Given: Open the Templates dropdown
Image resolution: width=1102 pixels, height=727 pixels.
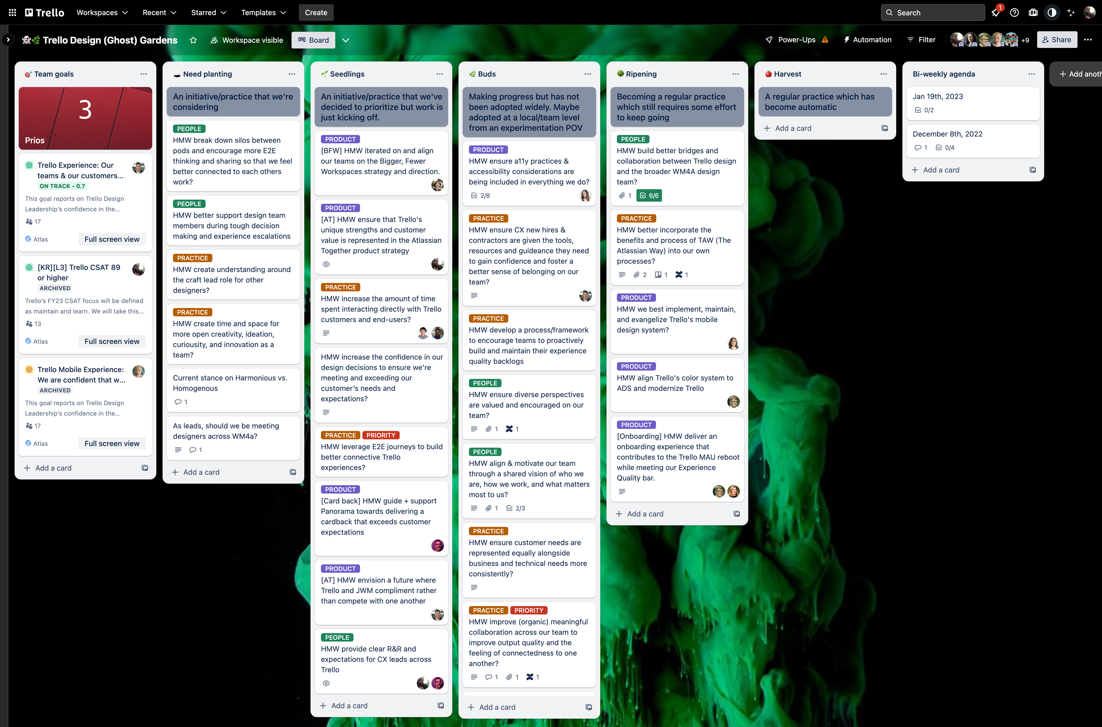Looking at the screenshot, I should pos(263,13).
